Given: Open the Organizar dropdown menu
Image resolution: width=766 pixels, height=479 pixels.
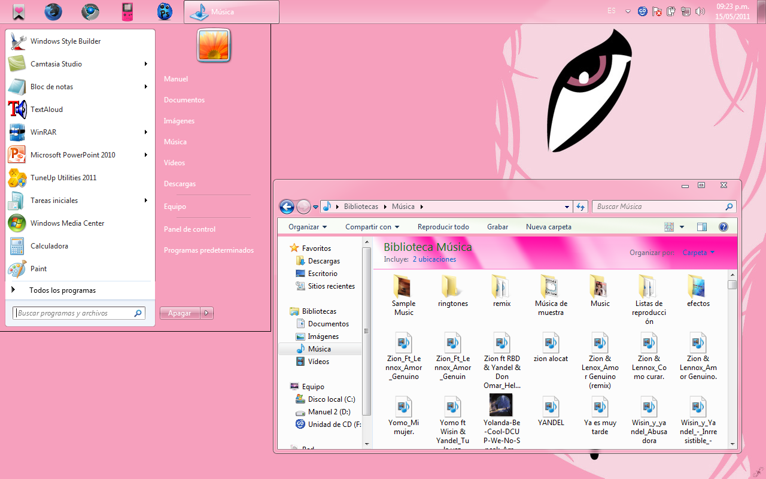Looking at the screenshot, I should 307,226.
